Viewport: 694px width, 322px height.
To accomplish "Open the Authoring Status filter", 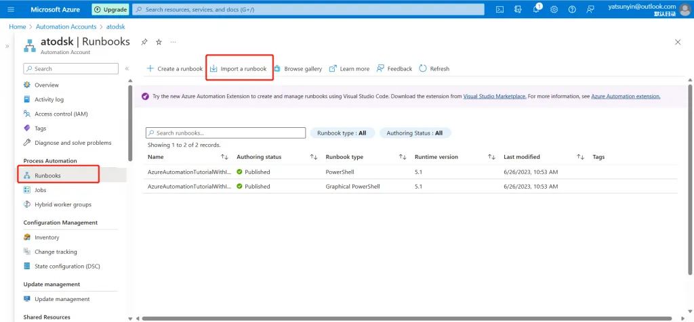I will click(x=415, y=133).
